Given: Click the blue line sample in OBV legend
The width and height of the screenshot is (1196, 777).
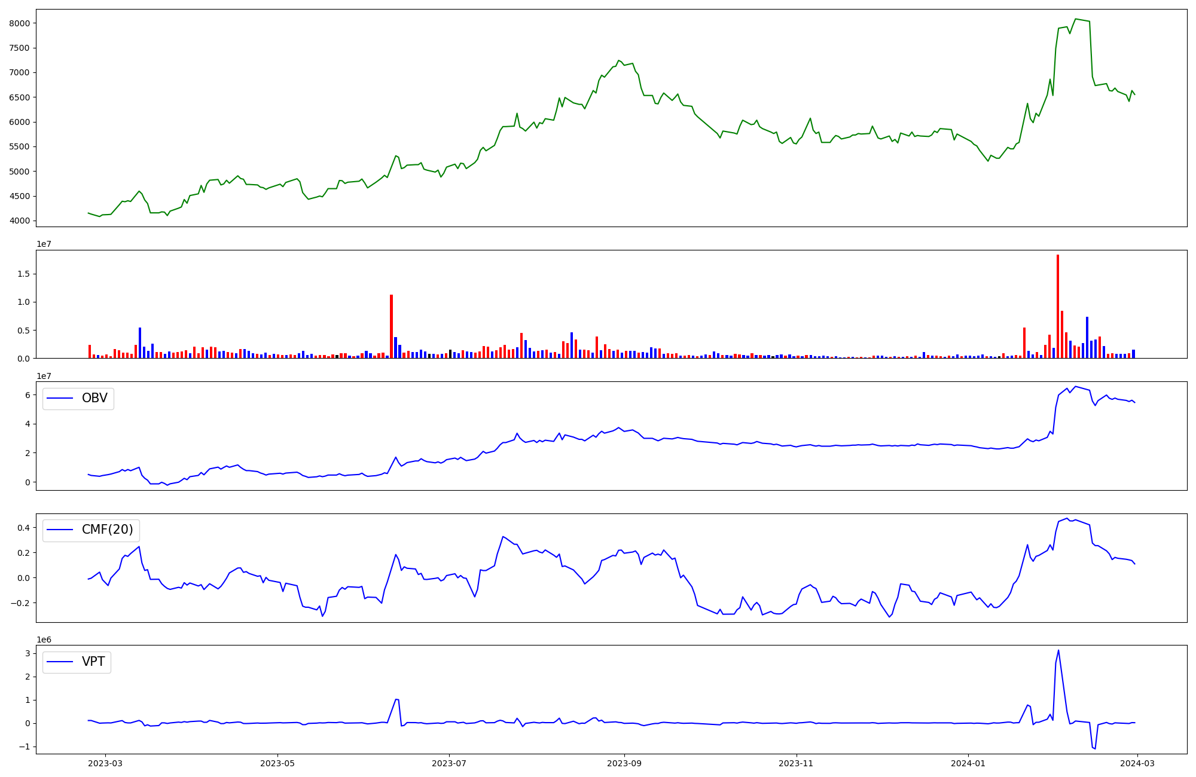Looking at the screenshot, I should coord(60,399).
